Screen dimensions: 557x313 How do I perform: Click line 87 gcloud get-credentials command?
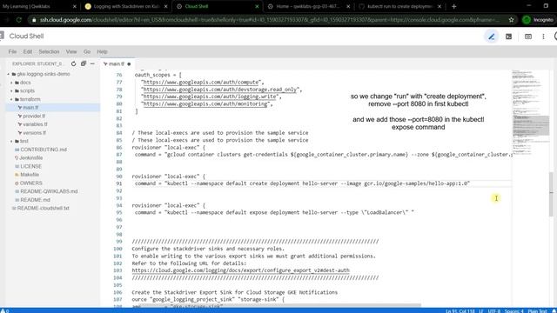point(323,155)
